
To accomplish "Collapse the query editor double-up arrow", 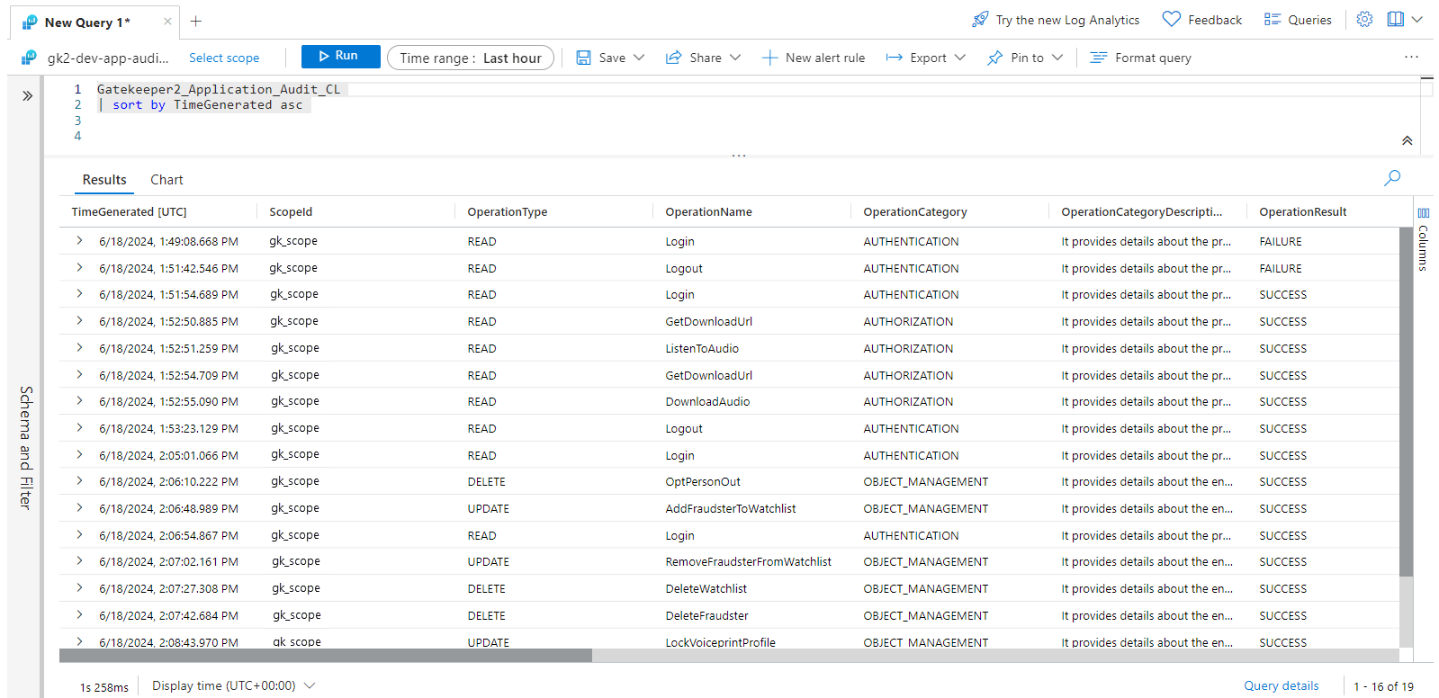I will tap(1407, 140).
